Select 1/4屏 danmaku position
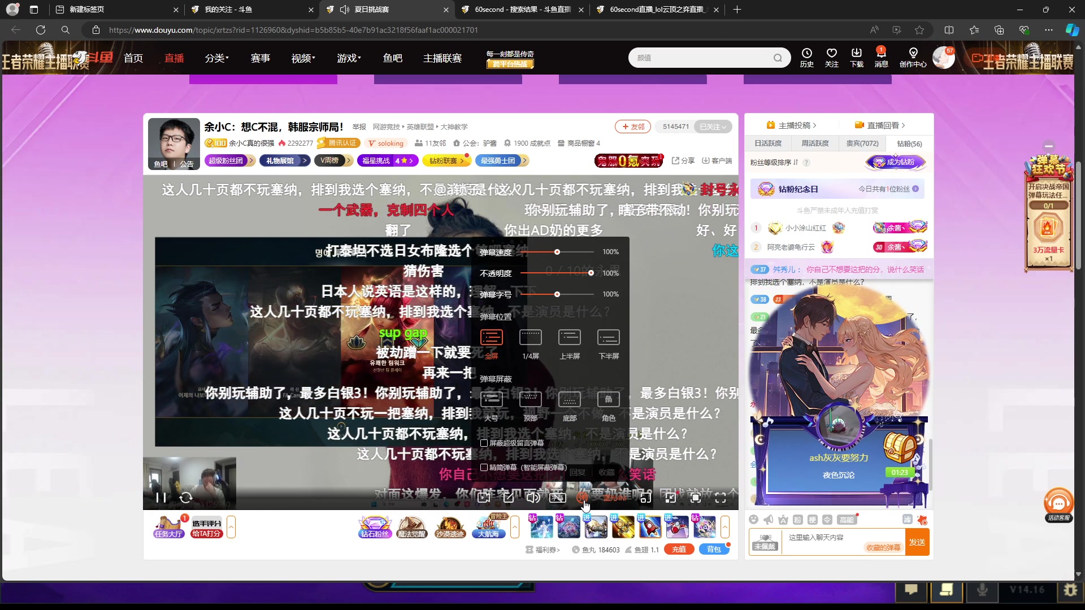This screenshot has height=610, width=1085. (531, 343)
